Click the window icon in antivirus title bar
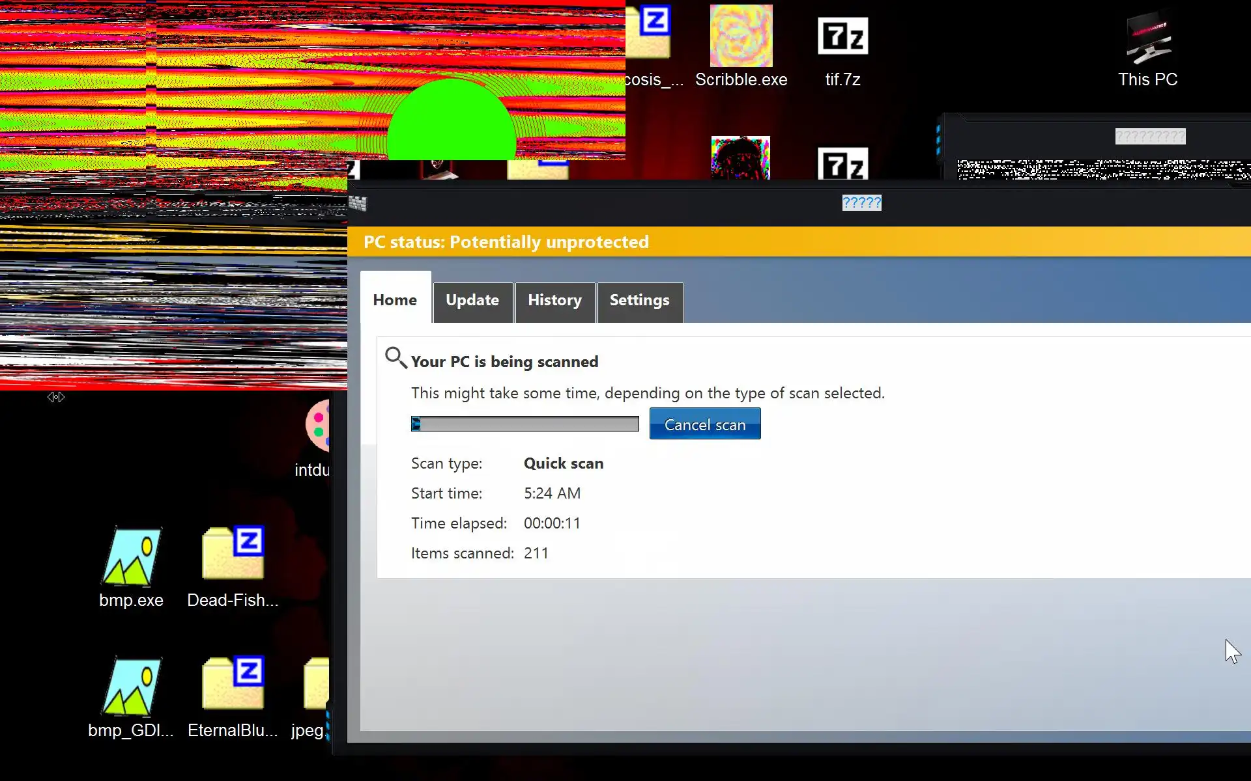1251x781 pixels. click(358, 204)
